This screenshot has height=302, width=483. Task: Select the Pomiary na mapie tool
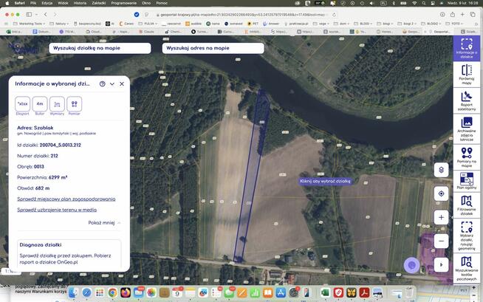click(x=466, y=157)
